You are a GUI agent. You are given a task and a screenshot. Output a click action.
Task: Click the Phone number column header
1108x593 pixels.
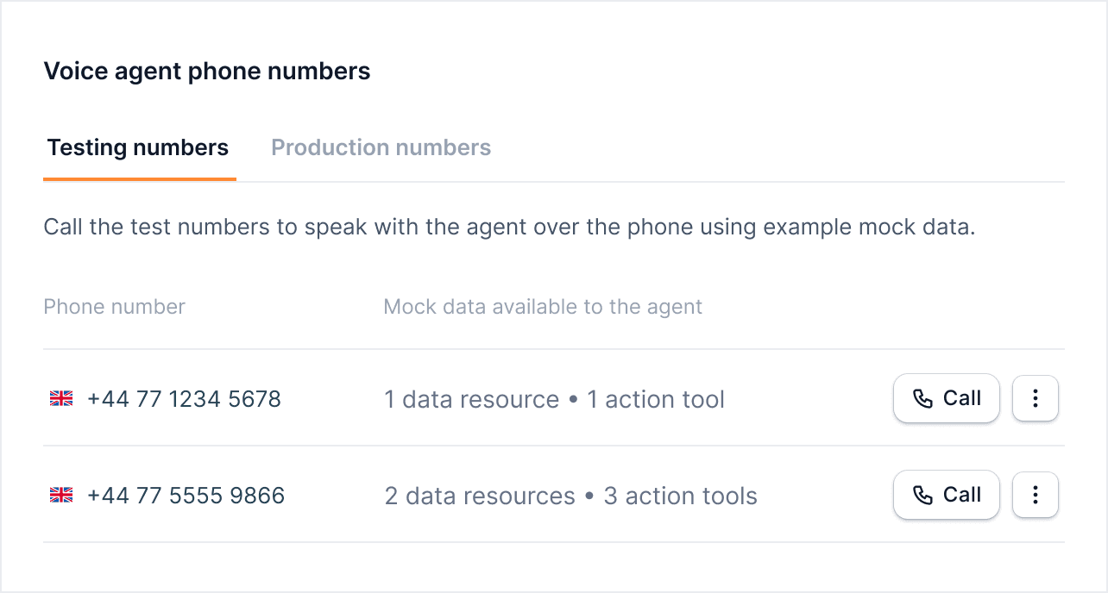point(114,306)
